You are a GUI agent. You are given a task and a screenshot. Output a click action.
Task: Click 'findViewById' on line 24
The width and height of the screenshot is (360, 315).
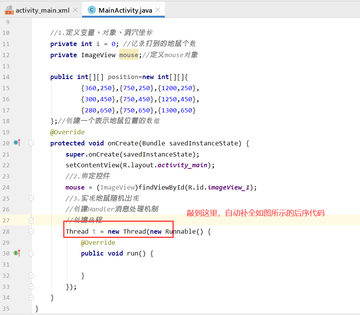(x=161, y=188)
